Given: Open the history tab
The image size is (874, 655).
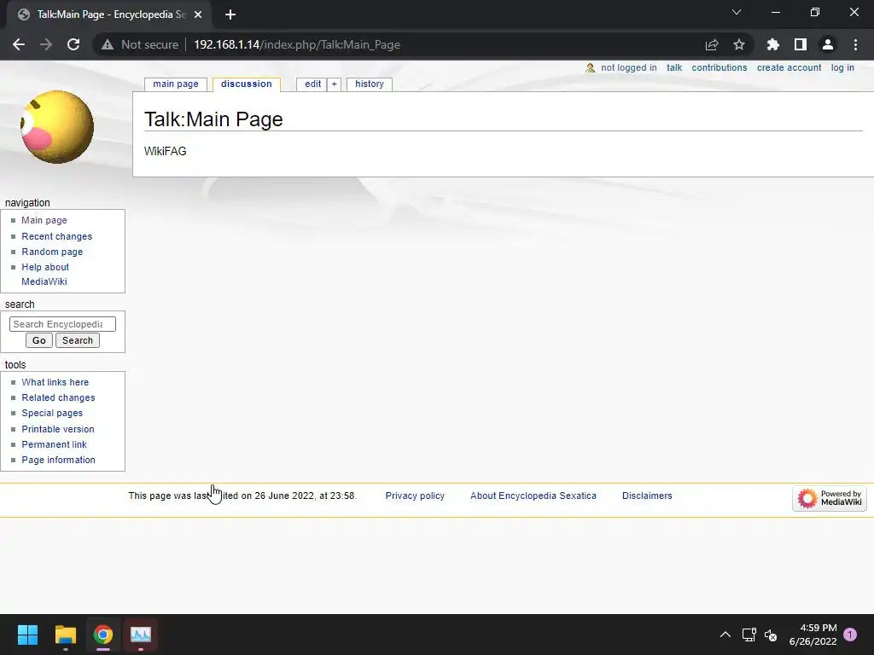Looking at the screenshot, I should tap(369, 84).
